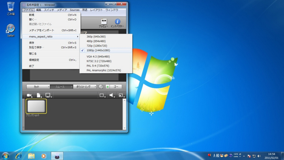Open the shot display options icon
The width and height of the screenshot is (284, 160).
point(103,95)
